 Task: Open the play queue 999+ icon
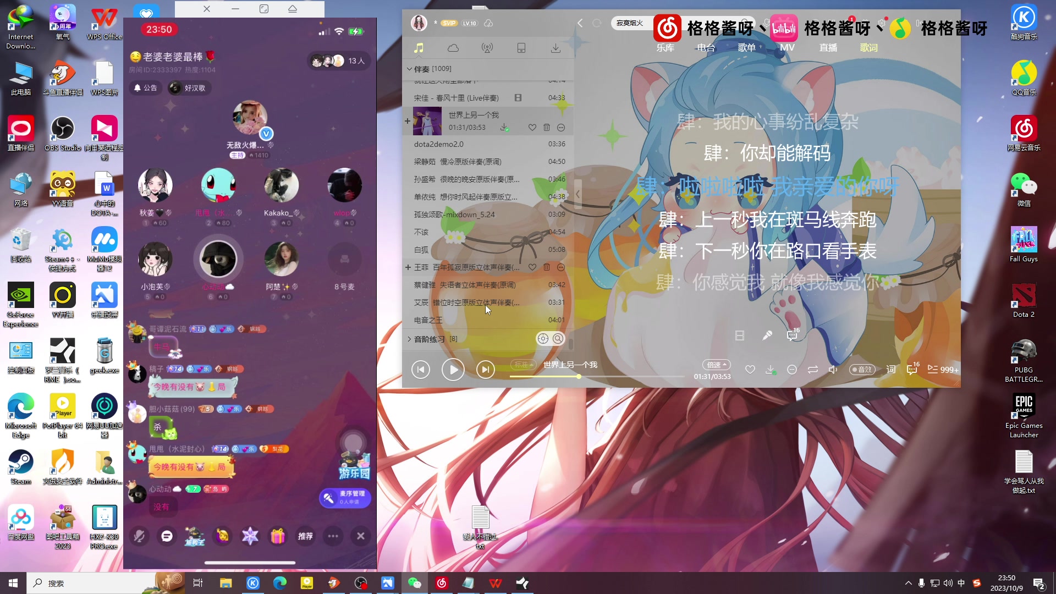[x=943, y=370]
